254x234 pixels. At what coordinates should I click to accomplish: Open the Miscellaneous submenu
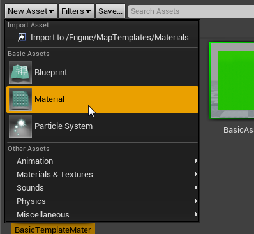coord(102,215)
